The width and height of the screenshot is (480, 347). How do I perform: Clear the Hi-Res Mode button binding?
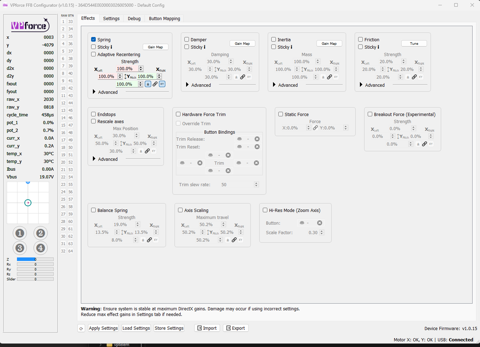point(320,223)
